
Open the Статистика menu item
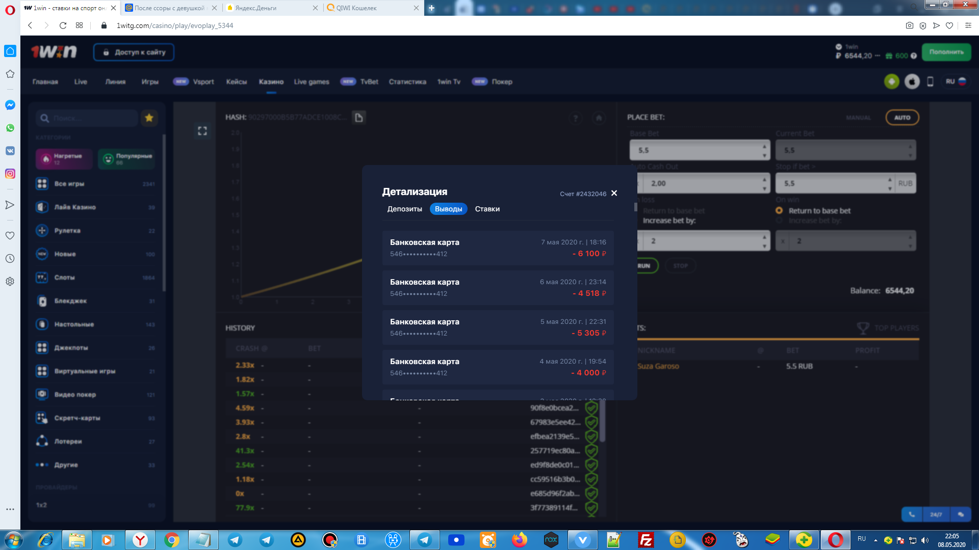click(x=407, y=81)
